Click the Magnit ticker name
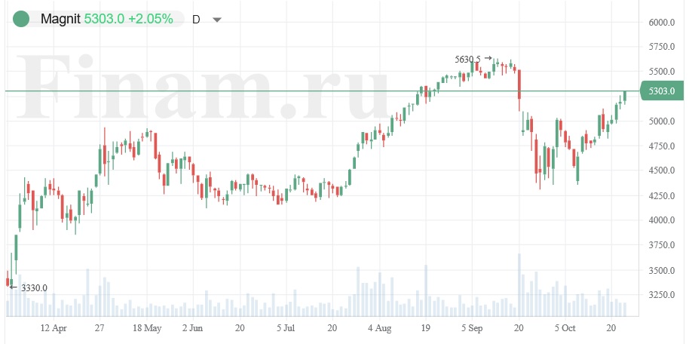Image resolution: width=692 pixels, height=344 pixels. tap(60, 19)
